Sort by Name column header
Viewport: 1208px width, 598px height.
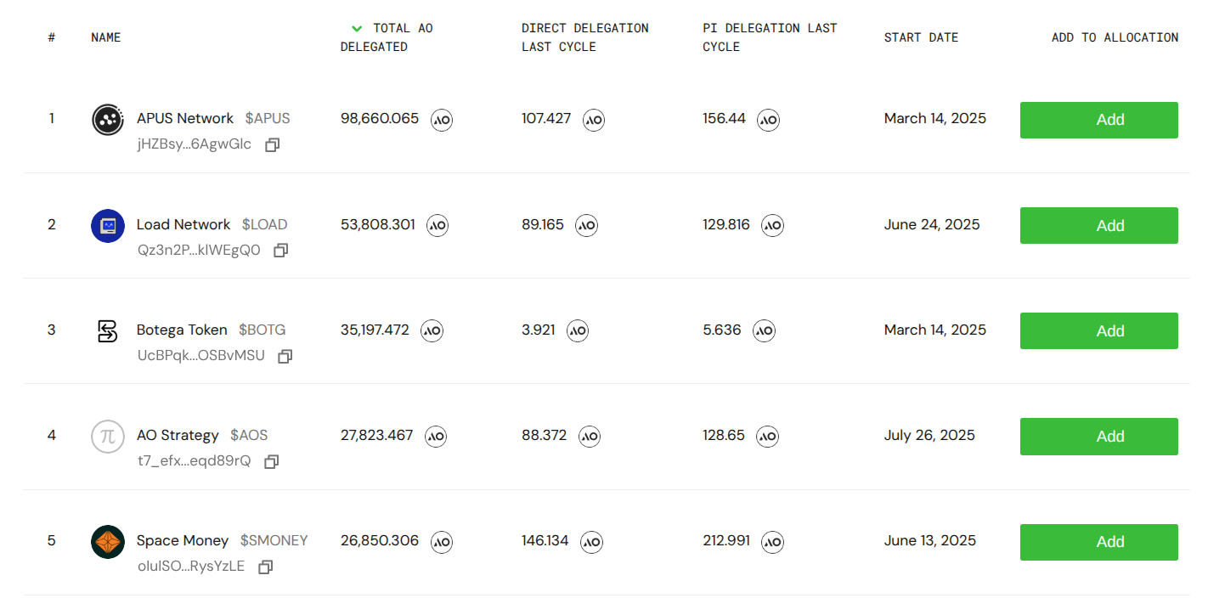(x=106, y=37)
